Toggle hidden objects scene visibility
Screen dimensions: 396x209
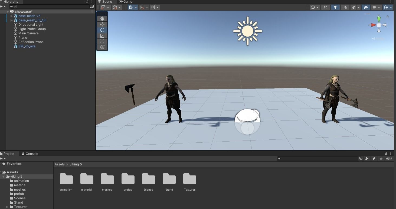[x=366, y=7]
